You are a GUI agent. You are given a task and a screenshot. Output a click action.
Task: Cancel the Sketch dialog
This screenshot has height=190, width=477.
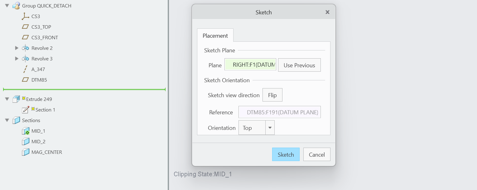point(316,154)
